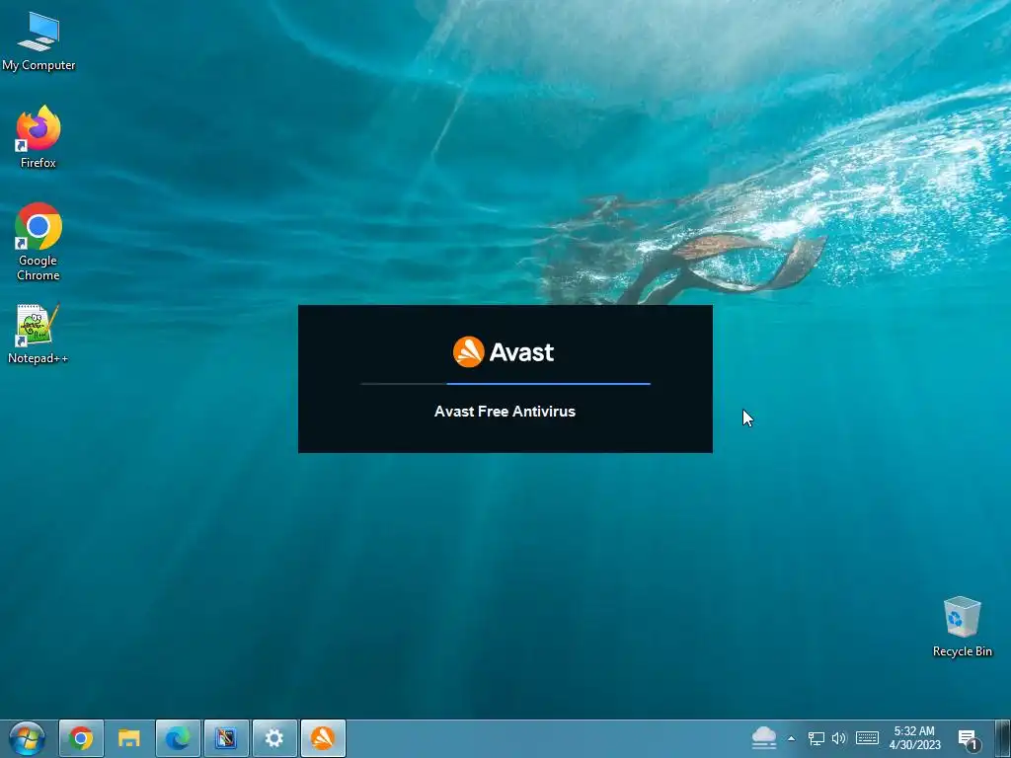Click the Avast taskbar button
This screenshot has width=1011, height=758.
pos(323,738)
